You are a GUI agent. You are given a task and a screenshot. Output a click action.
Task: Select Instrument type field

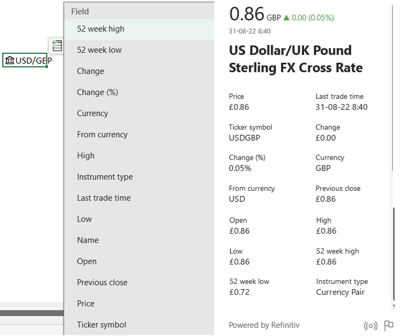coord(105,177)
